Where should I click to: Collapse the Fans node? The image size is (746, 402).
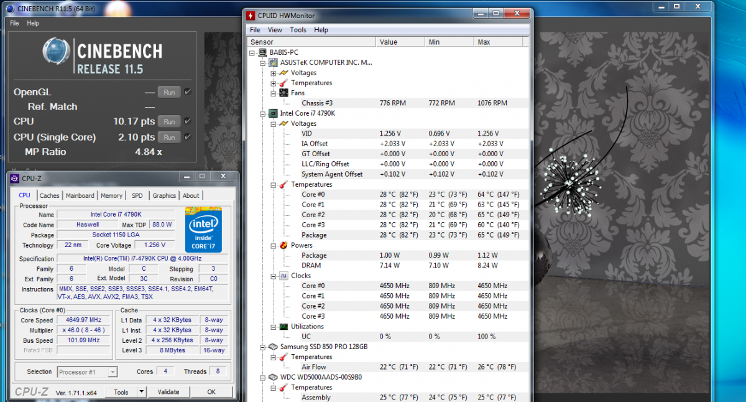pyautogui.click(x=274, y=93)
